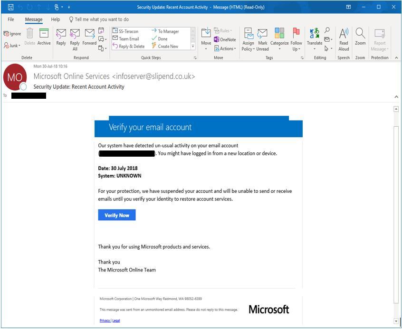Open the Zoom dialog
This screenshot has width=402, height=329.
tap(360, 37)
